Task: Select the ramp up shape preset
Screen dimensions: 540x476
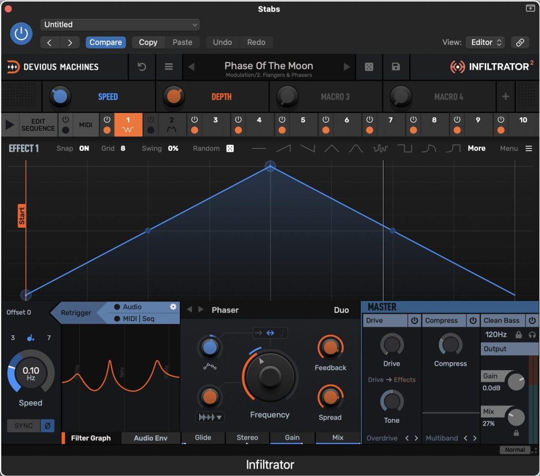Action: tap(283, 148)
